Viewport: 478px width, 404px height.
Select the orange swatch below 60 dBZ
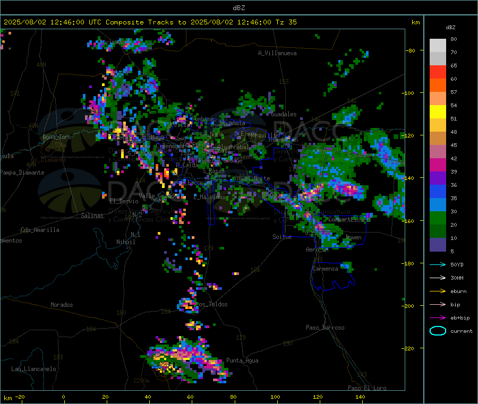438,85
